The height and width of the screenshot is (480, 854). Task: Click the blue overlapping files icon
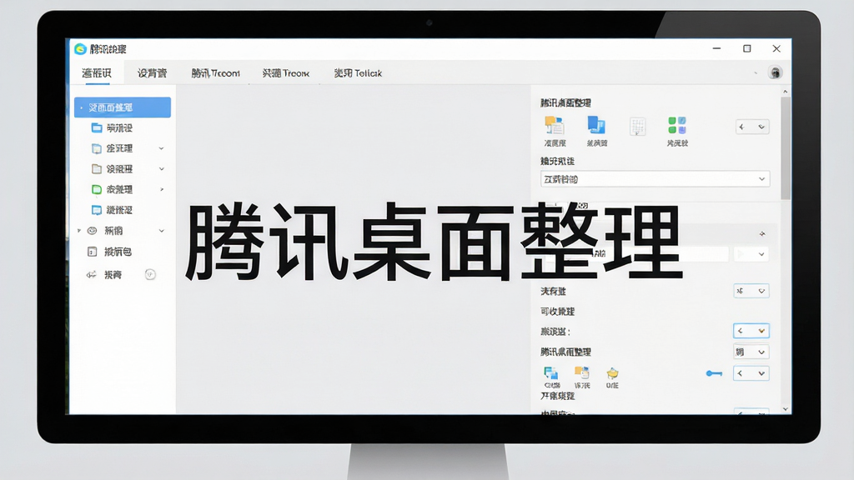click(x=596, y=125)
